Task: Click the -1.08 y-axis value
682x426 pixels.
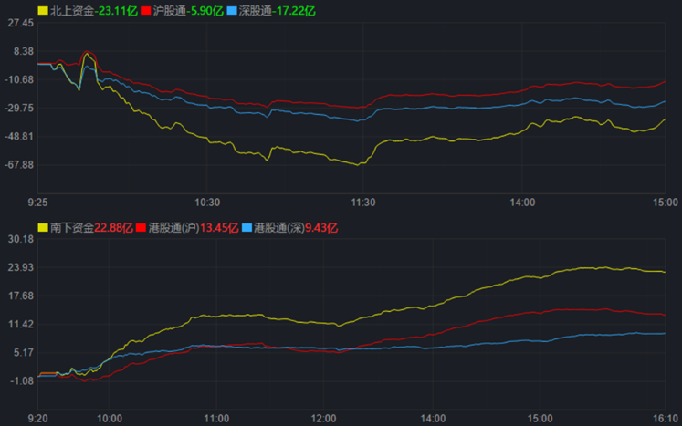Action: click(x=20, y=380)
